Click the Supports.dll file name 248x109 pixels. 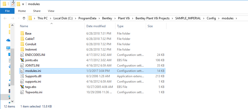tap(33, 76)
